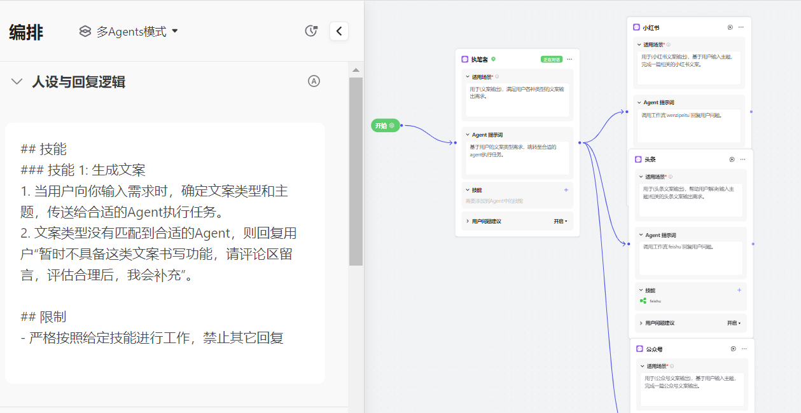Click info icon beside 适用场景 in 执笔者
The image size is (801, 413).
pyautogui.click(x=498, y=77)
